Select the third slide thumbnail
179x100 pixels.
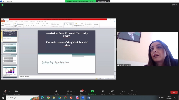point(10,59)
